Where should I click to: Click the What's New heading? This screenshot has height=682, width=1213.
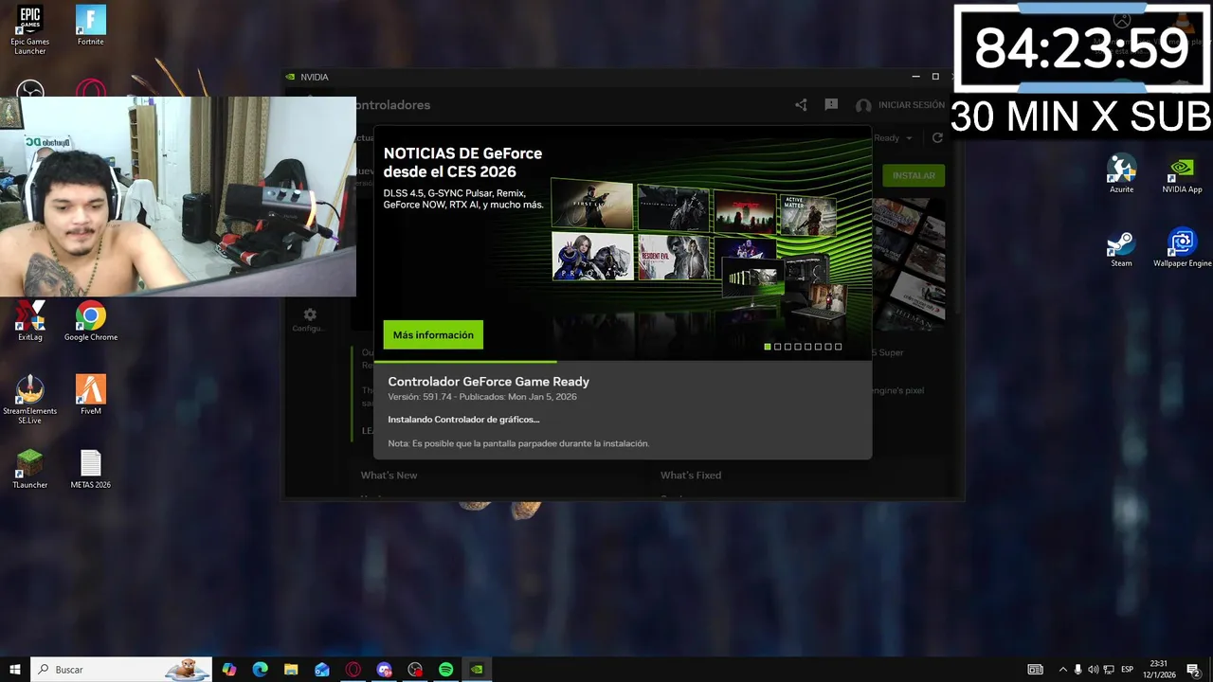(389, 476)
